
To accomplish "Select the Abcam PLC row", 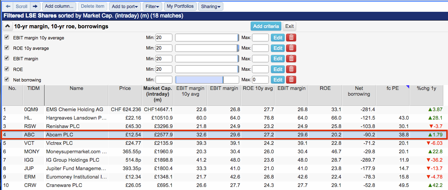I will point(224,135).
